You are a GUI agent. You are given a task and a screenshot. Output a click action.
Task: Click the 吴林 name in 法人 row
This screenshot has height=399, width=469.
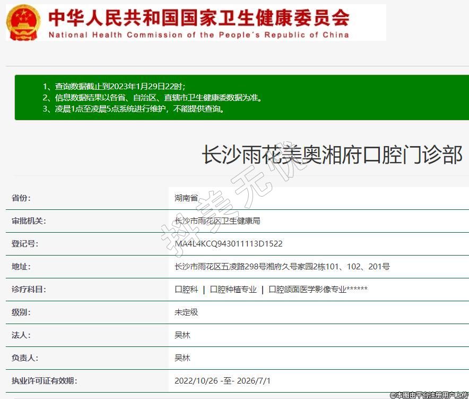(x=183, y=335)
